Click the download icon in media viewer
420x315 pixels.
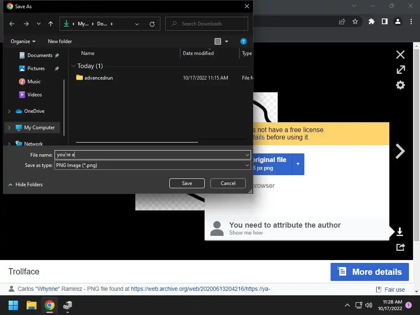(399, 231)
